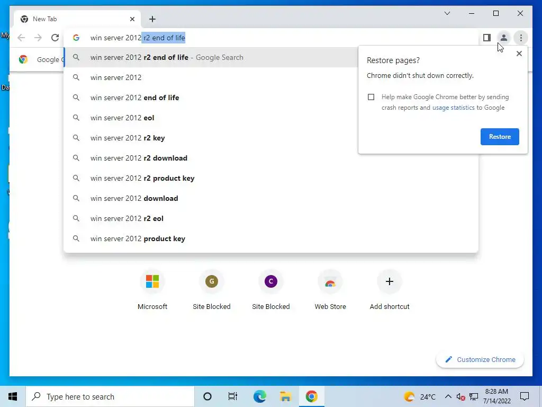Open Cortana circle icon on taskbar

[207, 396]
